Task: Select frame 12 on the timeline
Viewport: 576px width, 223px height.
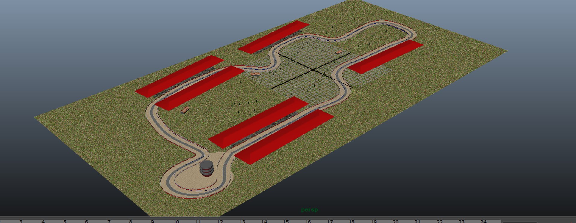Action: tap(220, 221)
